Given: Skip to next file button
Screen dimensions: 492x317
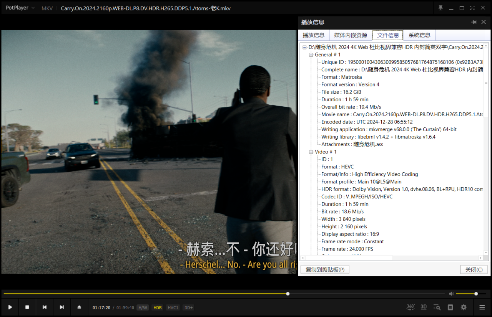Looking at the screenshot, I should (x=62, y=307).
